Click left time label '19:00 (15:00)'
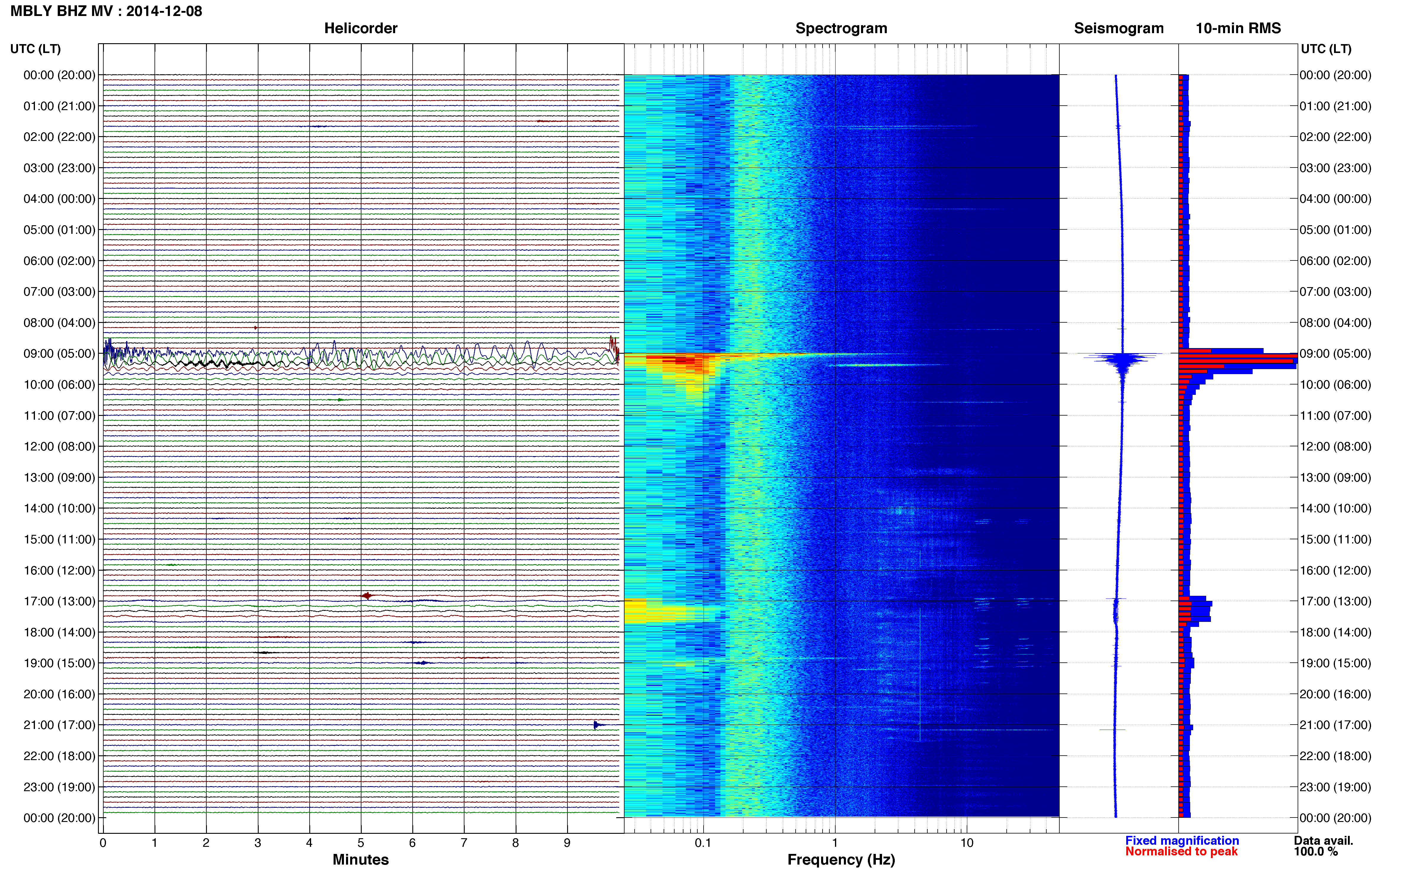Image resolution: width=1403 pixels, height=877 pixels. click(59, 663)
